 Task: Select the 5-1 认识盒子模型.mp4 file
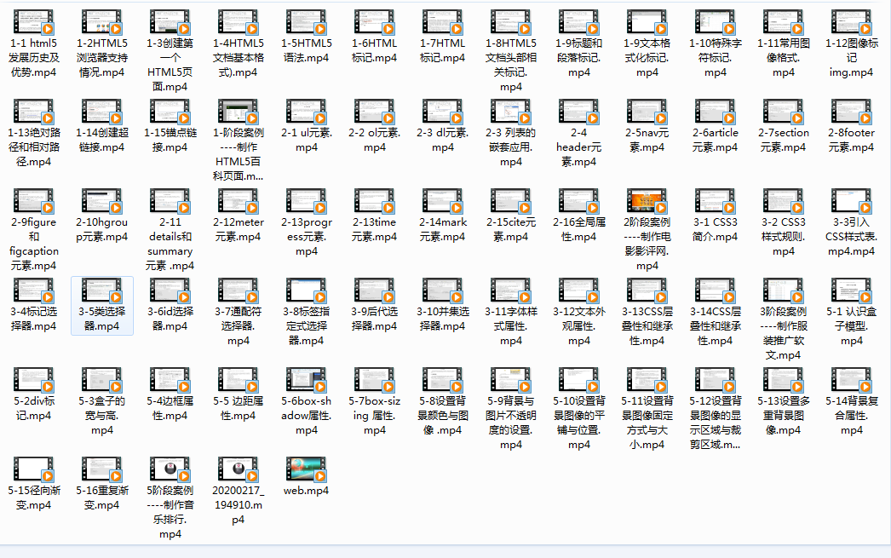852,291
